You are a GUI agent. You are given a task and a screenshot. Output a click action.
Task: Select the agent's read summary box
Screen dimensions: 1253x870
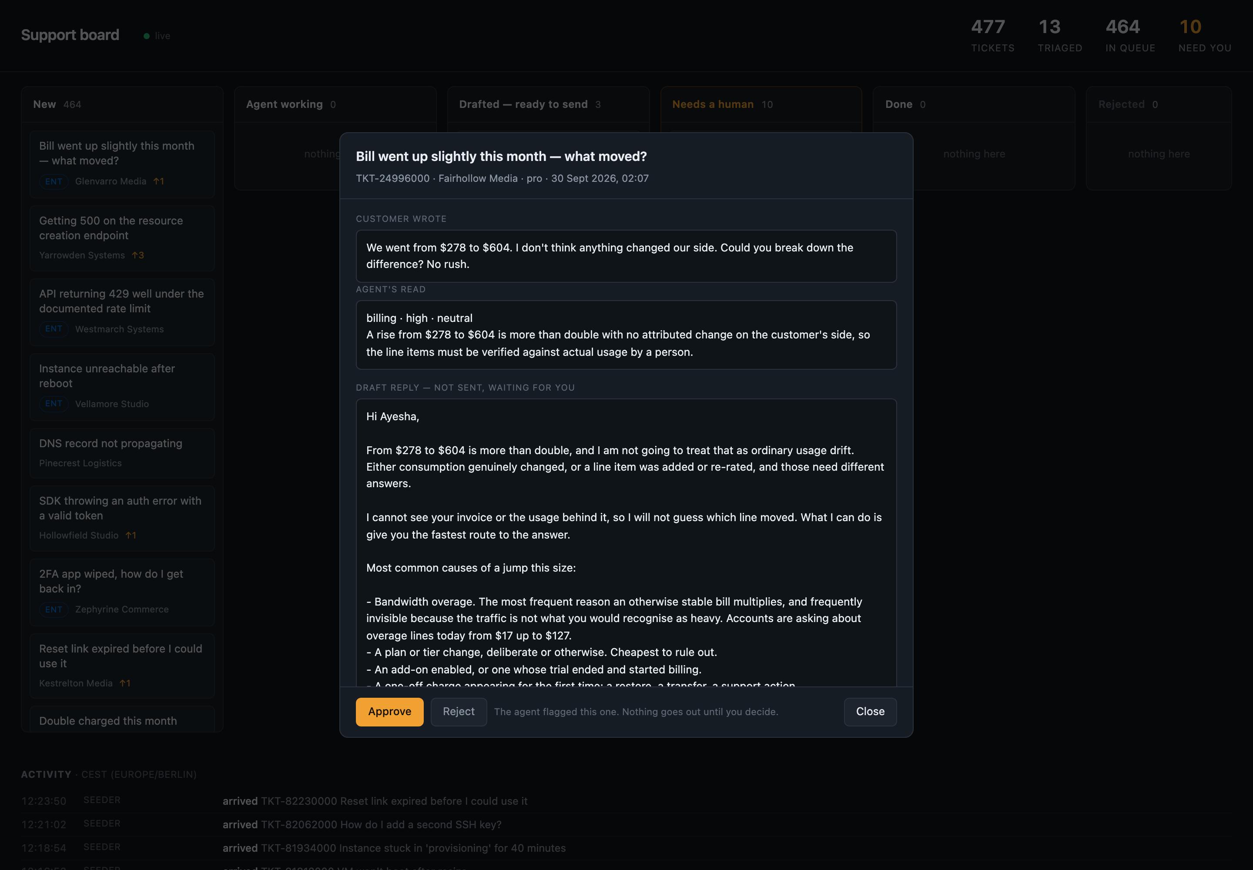point(626,335)
